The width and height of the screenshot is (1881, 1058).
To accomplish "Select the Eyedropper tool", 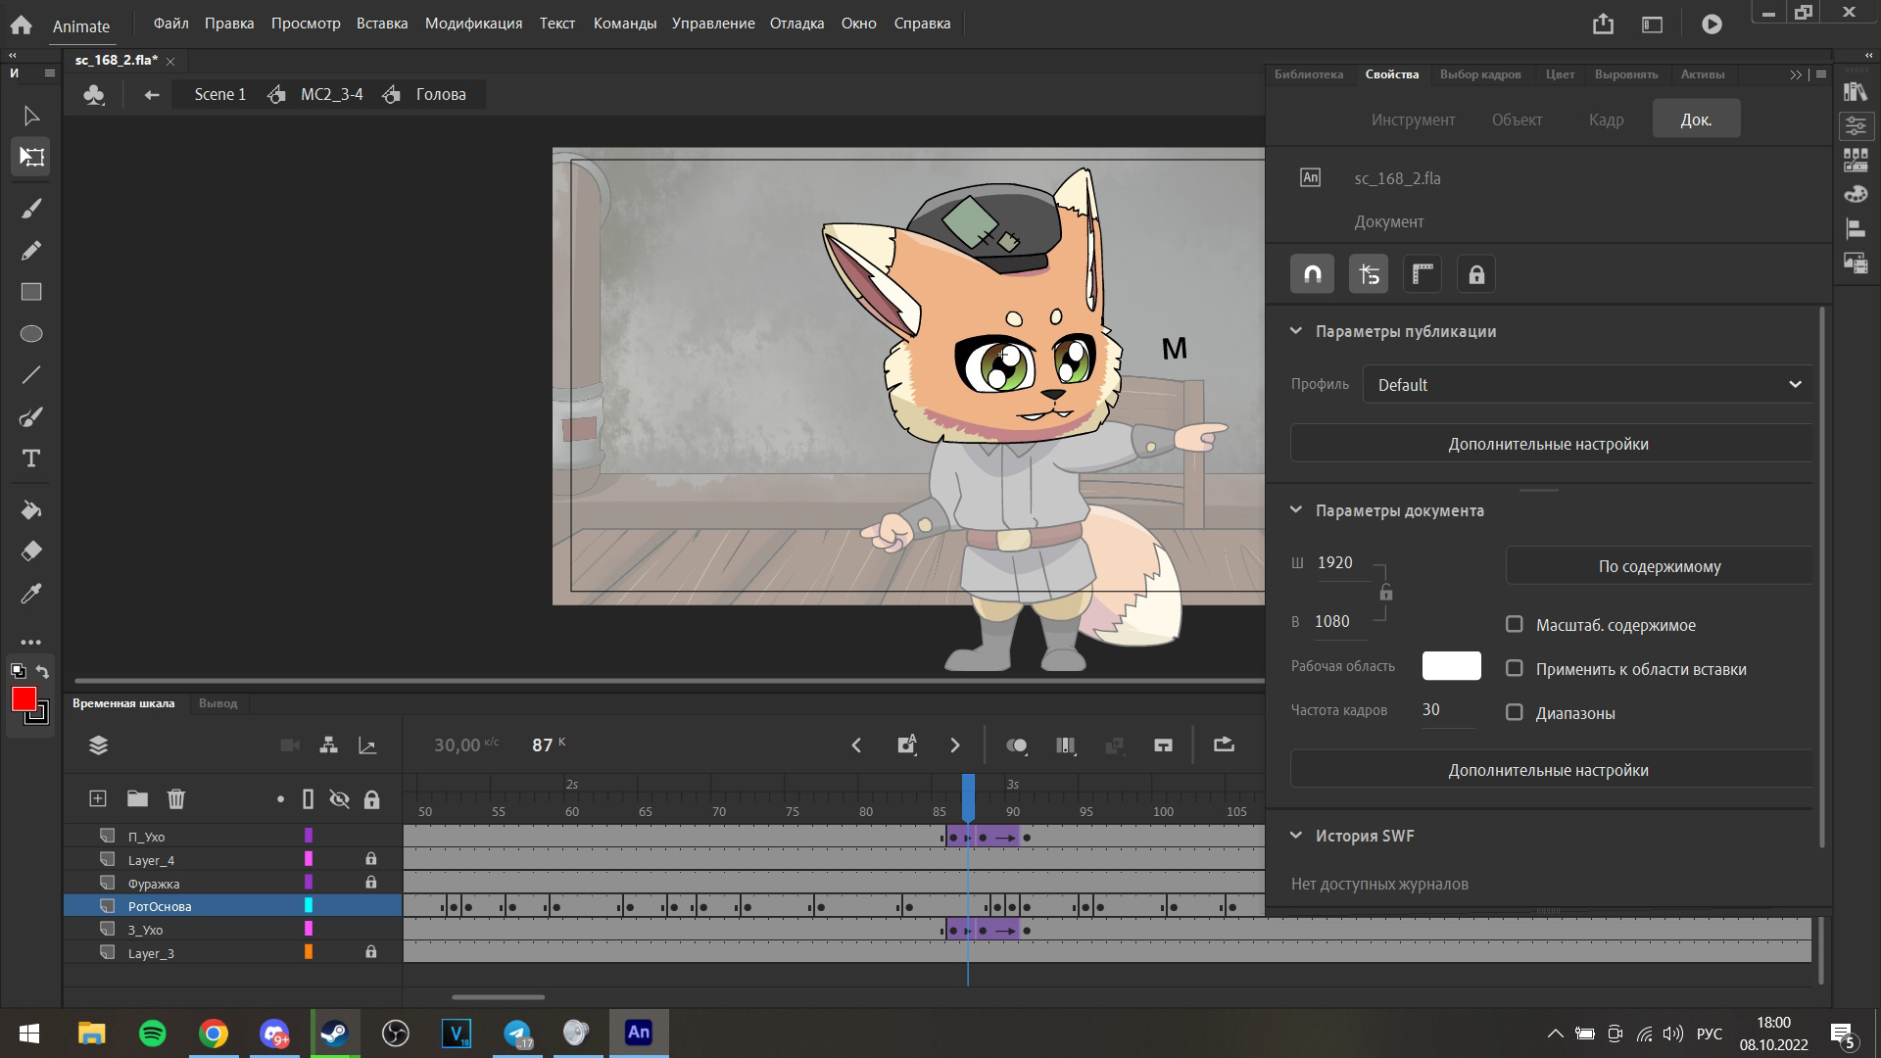I will pos(31,594).
